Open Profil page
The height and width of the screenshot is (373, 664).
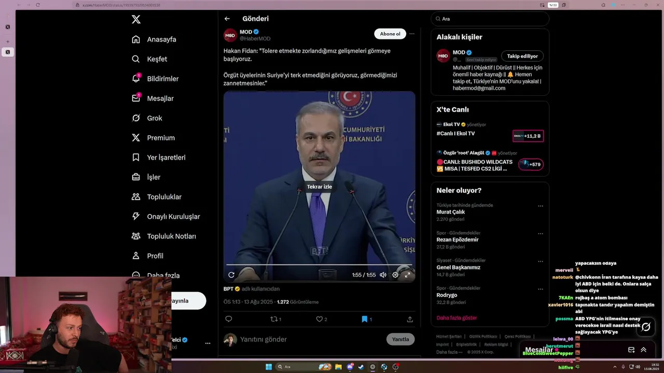click(147, 256)
